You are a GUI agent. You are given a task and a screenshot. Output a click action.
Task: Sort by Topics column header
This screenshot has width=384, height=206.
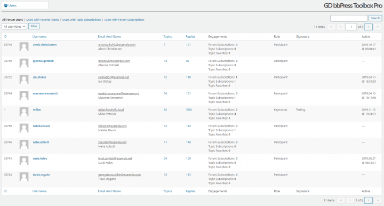[x=167, y=36]
